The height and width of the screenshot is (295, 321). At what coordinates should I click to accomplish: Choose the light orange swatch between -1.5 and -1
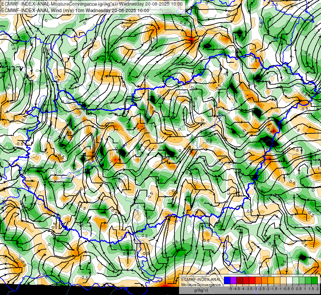point(277,281)
